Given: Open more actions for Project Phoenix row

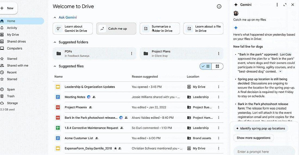Looking at the screenshot, I should click(x=219, y=107).
